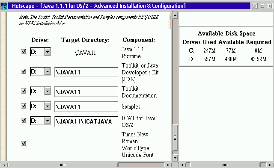Click the left frame vertical scrollbar thumb
274x168 pixels.
click(175, 138)
